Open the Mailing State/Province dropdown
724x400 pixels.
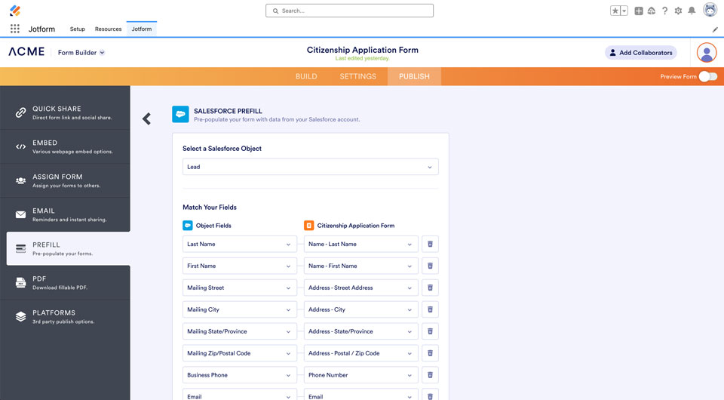[240, 331]
